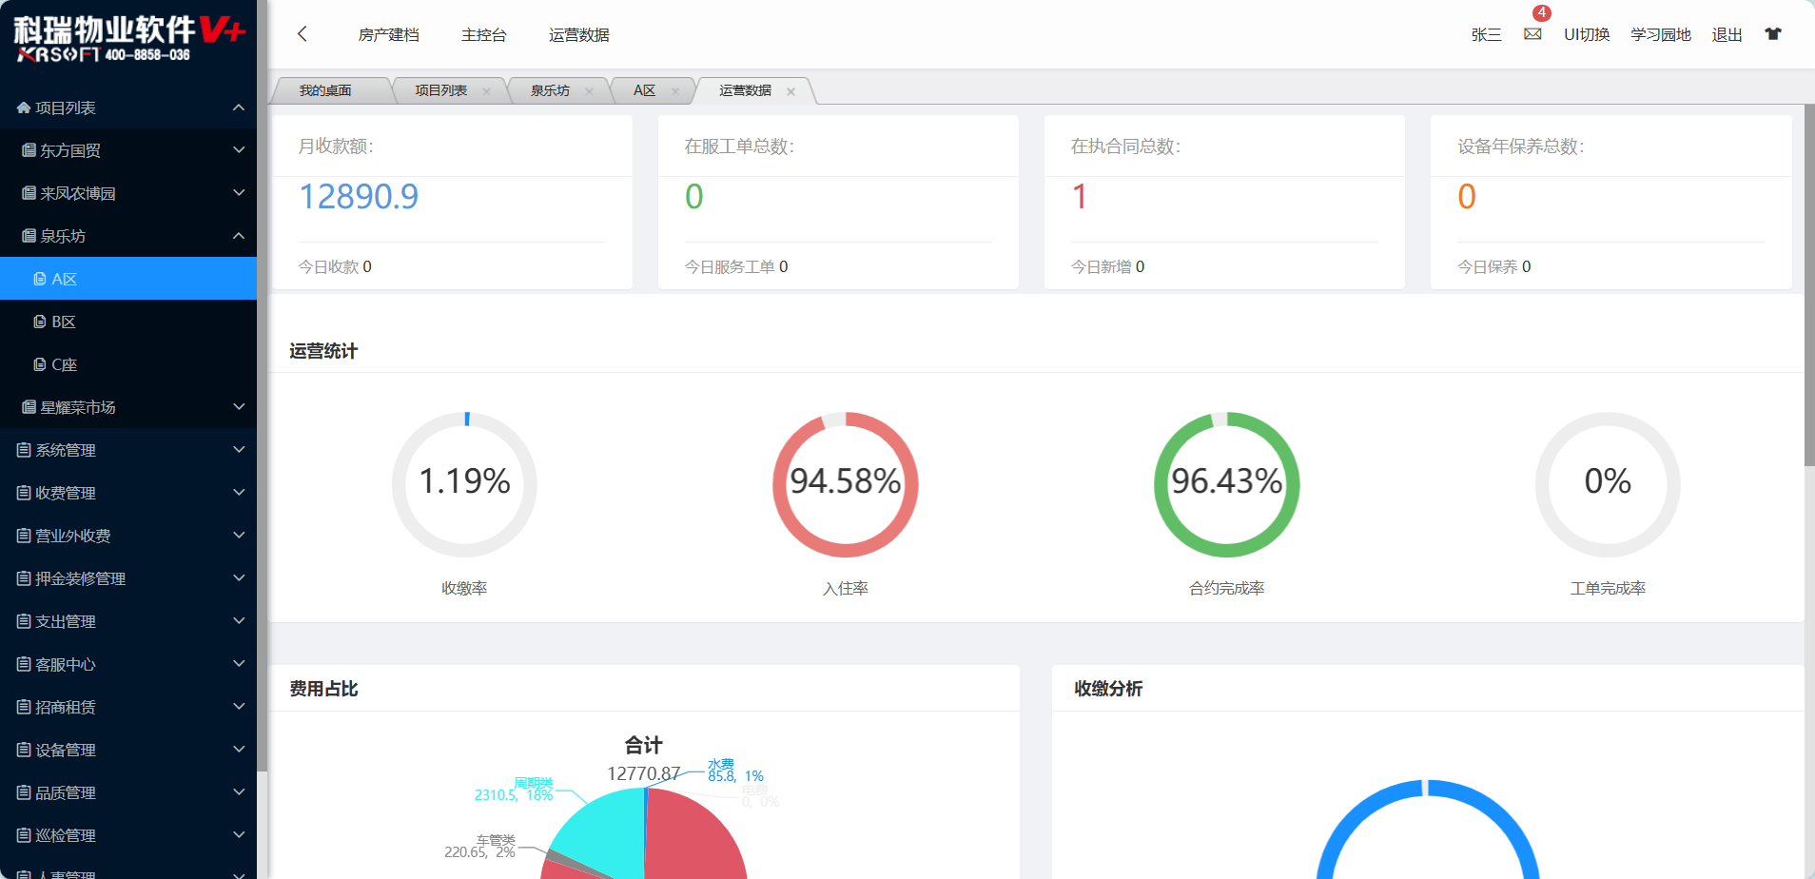Click the 营业外收费 menu icon

coord(24,536)
